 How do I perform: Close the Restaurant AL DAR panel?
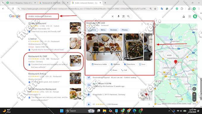coord(148,24)
